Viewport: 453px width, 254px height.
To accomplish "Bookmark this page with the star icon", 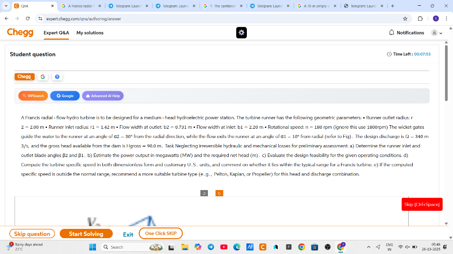I will (x=405, y=19).
